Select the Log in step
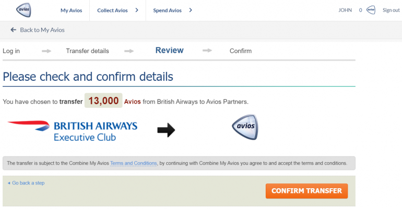 click(x=11, y=51)
